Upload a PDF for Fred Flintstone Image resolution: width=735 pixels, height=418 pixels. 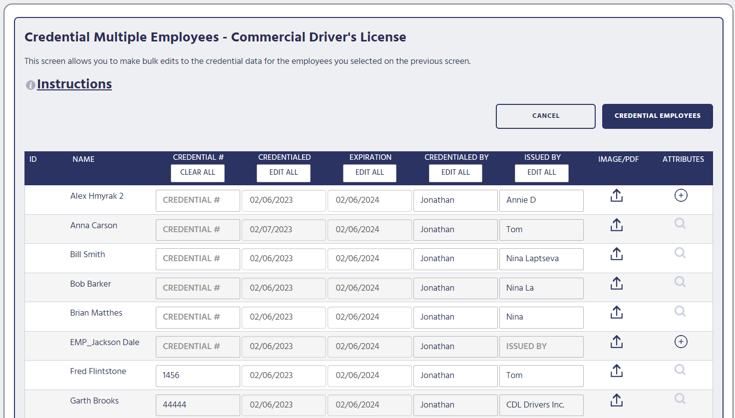pyautogui.click(x=616, y=371)
